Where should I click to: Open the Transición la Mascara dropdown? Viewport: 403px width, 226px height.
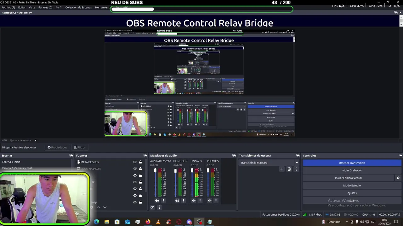coord(269,163)
